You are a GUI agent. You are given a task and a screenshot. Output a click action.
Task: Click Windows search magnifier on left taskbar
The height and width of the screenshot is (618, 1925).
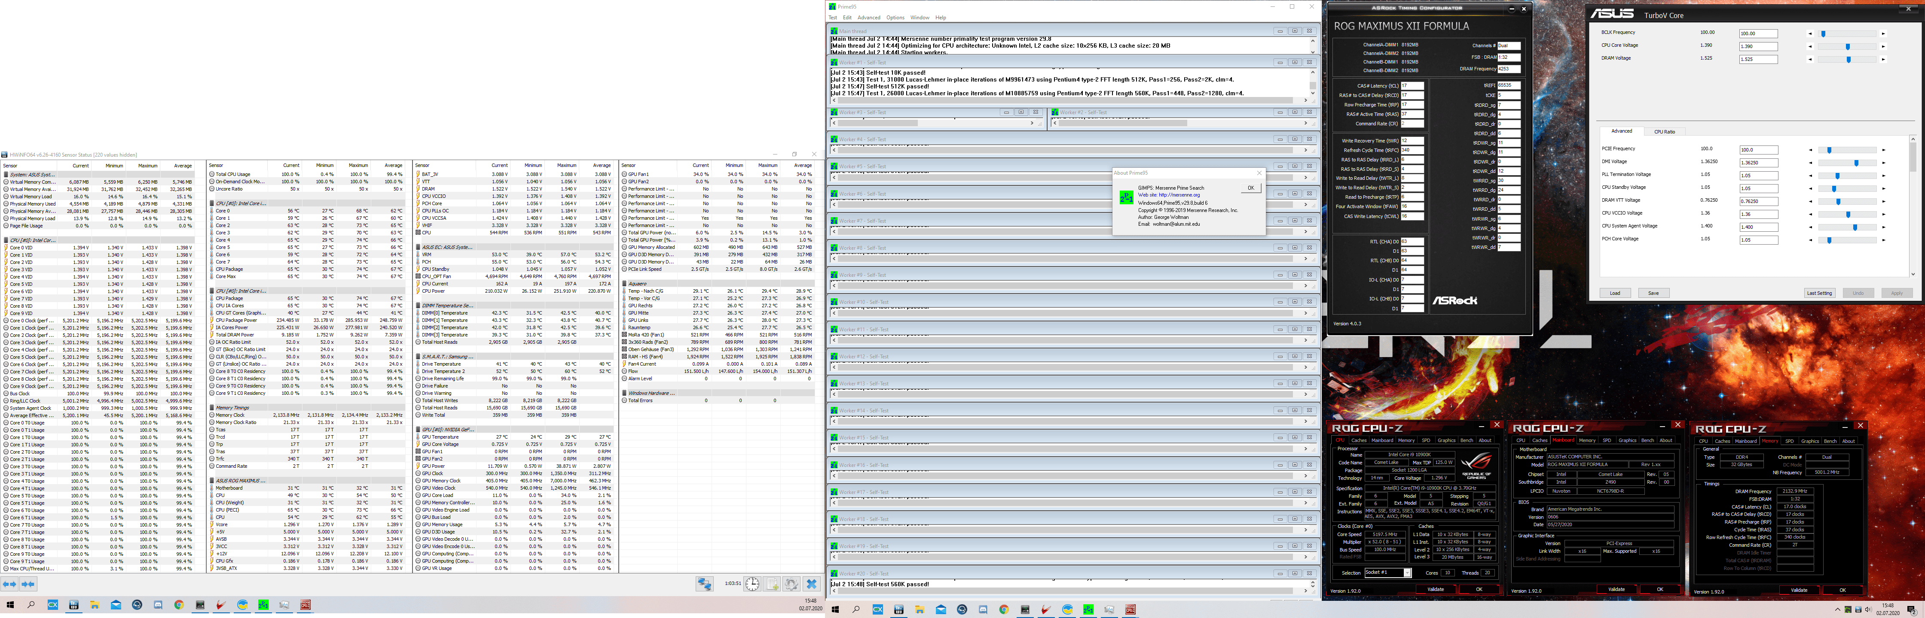(31, 605)
